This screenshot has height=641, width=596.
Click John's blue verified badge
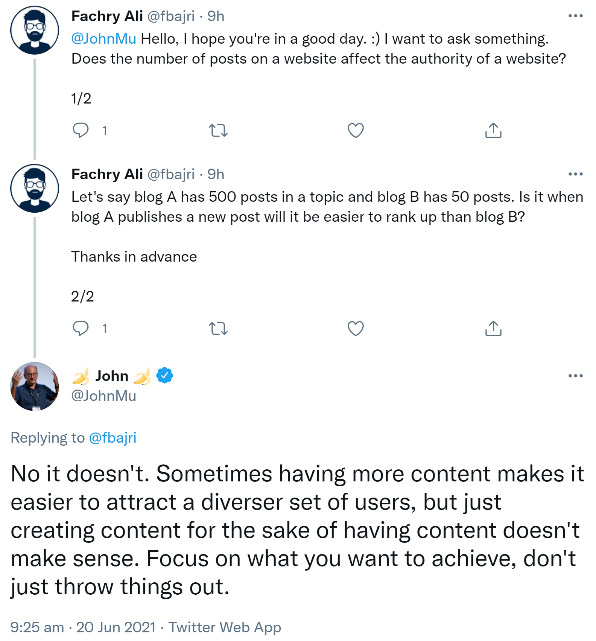(164, 375)
